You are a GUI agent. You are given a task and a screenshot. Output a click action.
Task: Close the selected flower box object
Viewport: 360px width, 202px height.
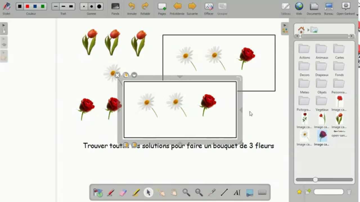117,75
